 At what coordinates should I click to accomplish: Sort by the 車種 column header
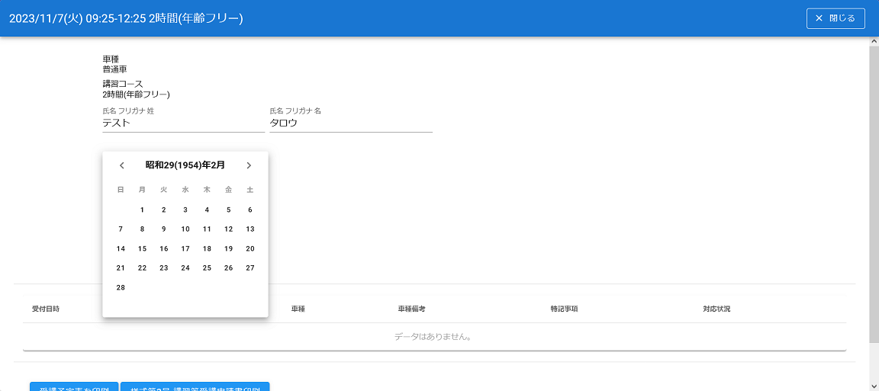click(x=298, y=309)
